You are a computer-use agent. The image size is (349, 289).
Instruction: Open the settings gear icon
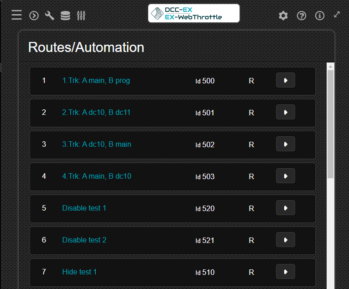(x=283, y=15)
